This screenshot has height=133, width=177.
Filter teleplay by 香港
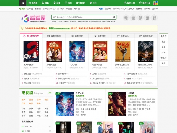tap(31, 100)
